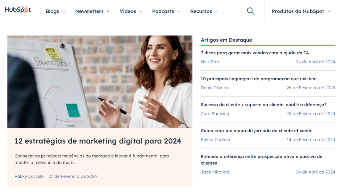Open the article '12 estratégias de marketing digital para 2024'
This screenshot has width=341, height=192.
click(98, 141)
